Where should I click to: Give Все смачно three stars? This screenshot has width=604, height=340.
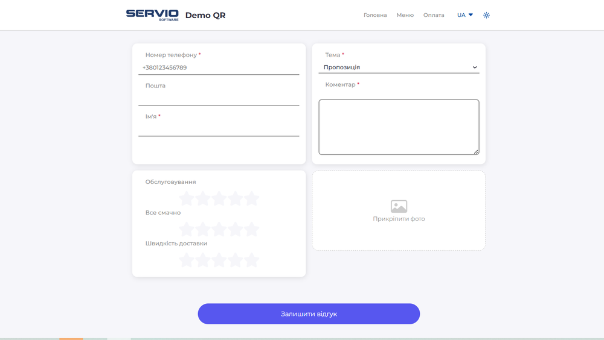pos(219,229)
